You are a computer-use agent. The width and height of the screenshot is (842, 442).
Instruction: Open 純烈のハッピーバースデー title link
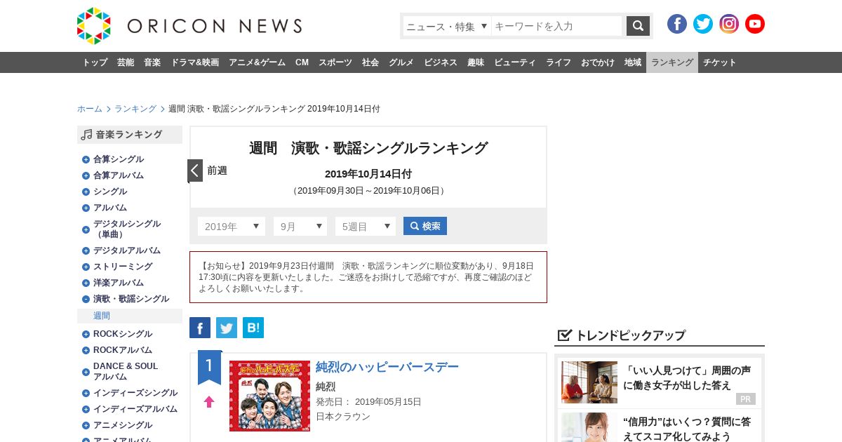coord(387,367)
